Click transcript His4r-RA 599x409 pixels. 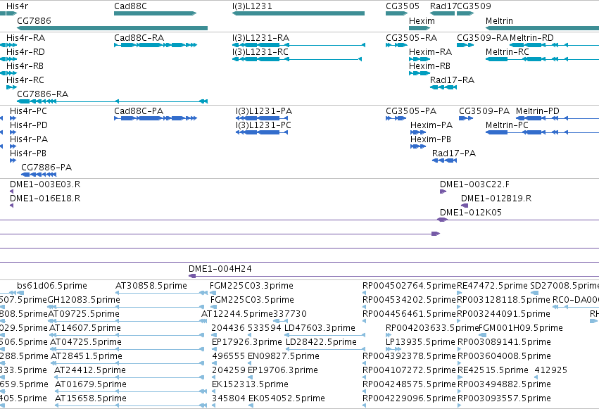(x=25, y=38)
